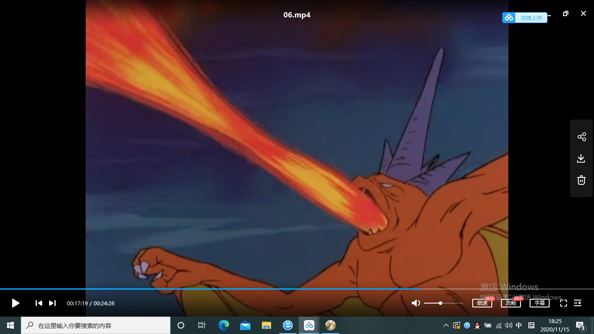Enter fullscreen mode
Image resolution: width=594 pixels, height=334 pixels.
564,303
